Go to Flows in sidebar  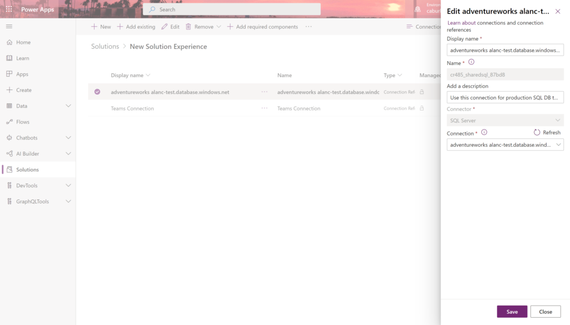coord(23,122)
